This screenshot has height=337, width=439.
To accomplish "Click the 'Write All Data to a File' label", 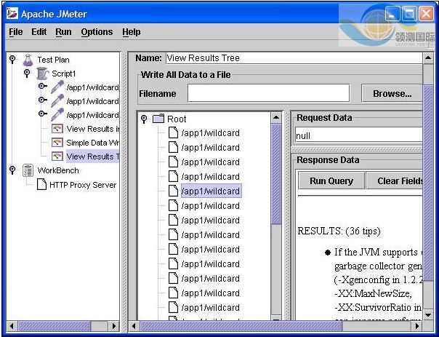I will pyautogui.click(x=185, y=74).
